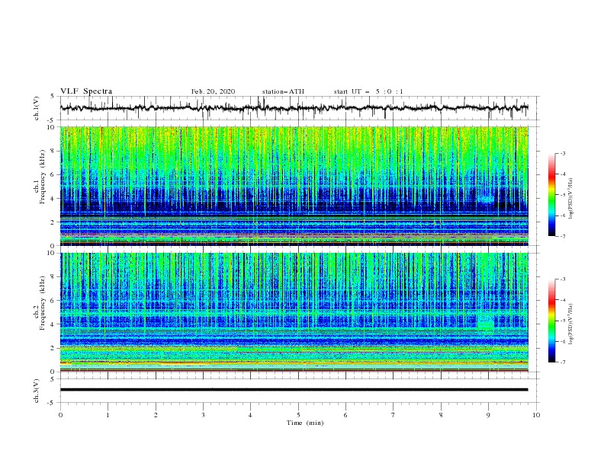Click the date 'Feb. 20, 2020'
Image resolution: width=604 pixels, height=466 pixels.
(213, 91)
